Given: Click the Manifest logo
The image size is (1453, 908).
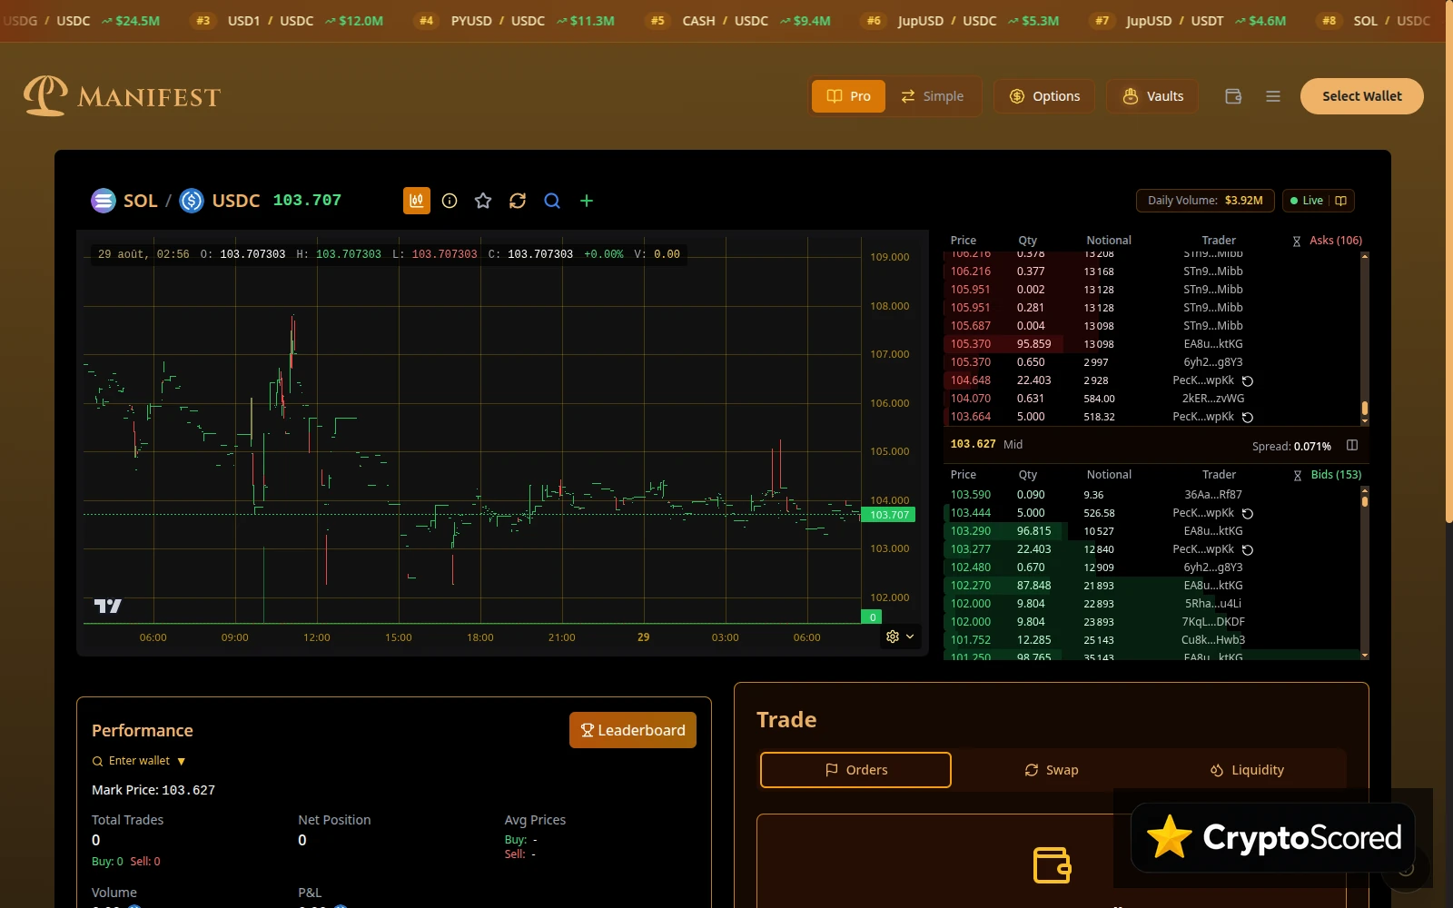Looking at the screenshot, I should pos(122,95).
